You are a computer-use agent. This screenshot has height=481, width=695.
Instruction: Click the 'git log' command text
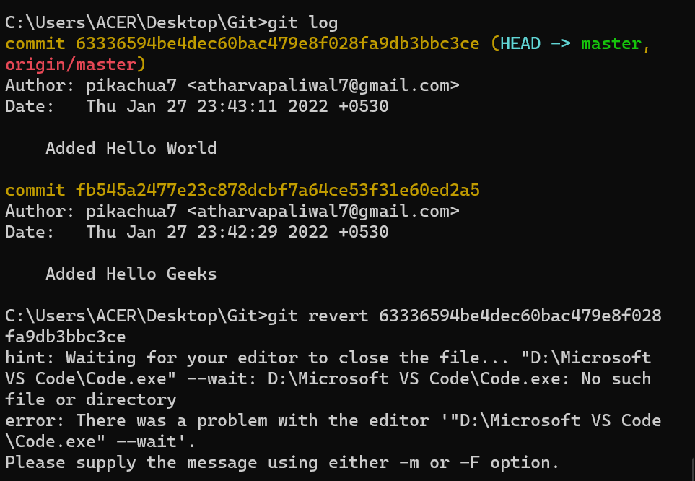302,22
